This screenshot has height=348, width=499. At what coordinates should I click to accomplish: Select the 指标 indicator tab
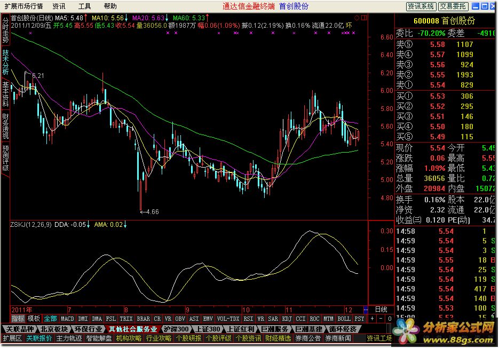pos(18,319)
